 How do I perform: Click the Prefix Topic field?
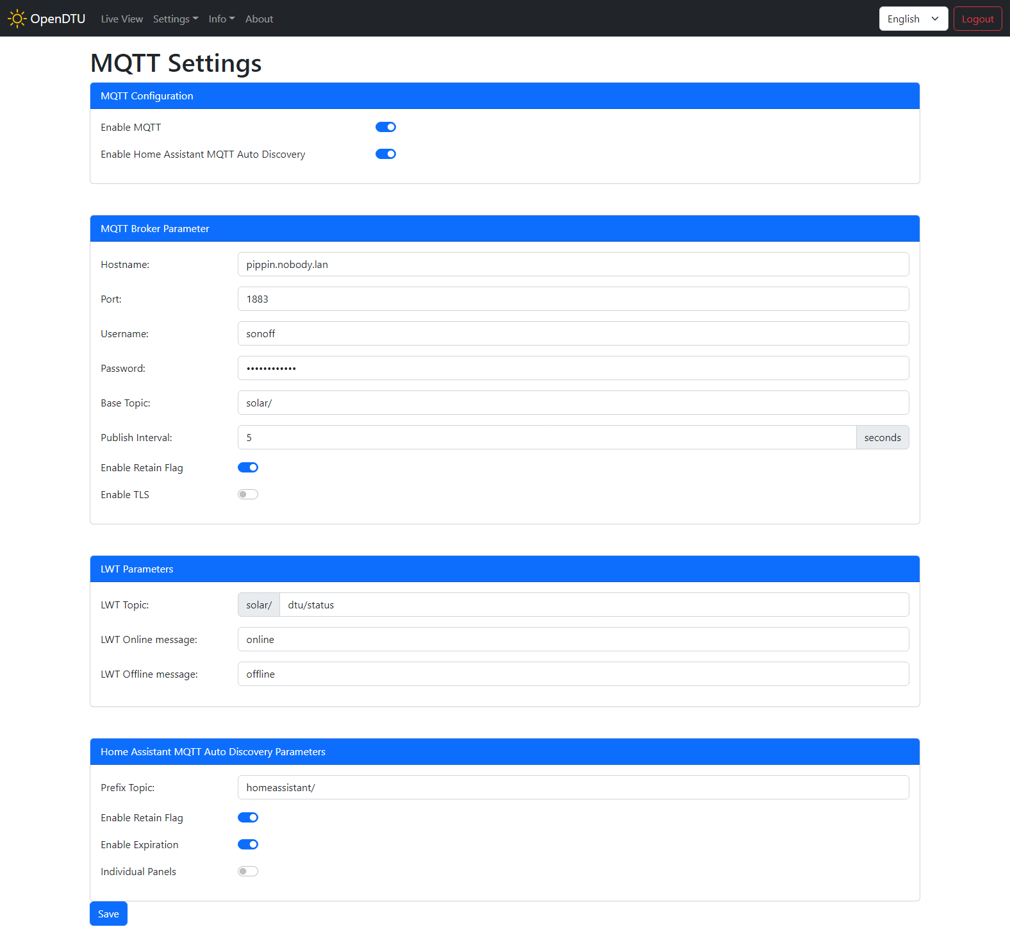573,787
